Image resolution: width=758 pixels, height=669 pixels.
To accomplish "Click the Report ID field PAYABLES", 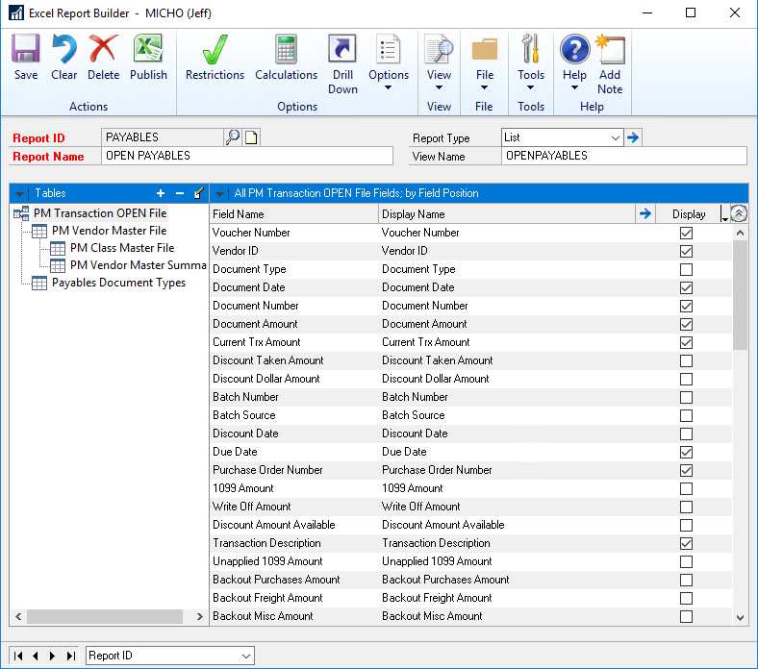I will [163, 137].
